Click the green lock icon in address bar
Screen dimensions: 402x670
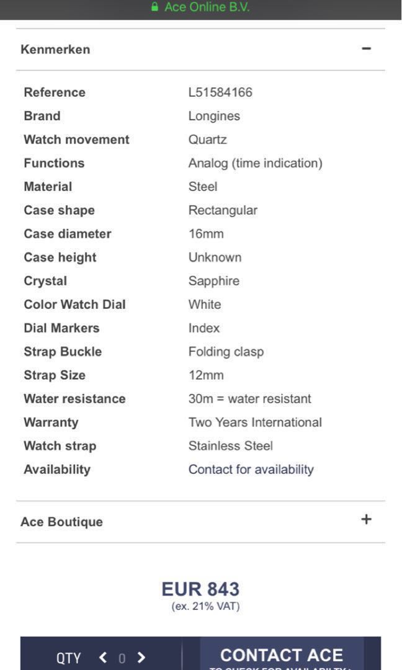154,7
